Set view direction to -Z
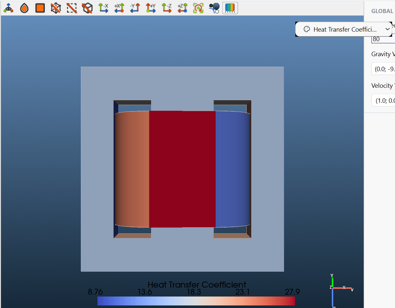The image size is (395, 308). pos(167,8)
